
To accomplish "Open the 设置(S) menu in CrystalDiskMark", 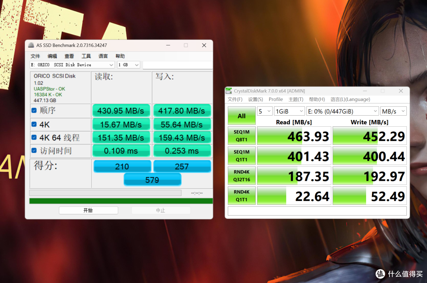I will pos(255,99).
